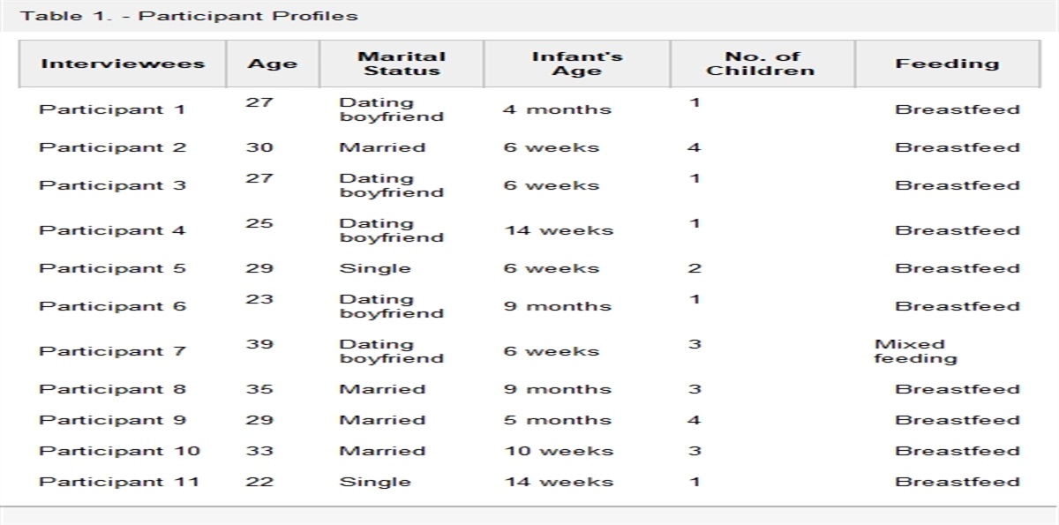1059x525 pixels.
Task: Click Participant 5's Single marital status
Action: coord(375,268)
